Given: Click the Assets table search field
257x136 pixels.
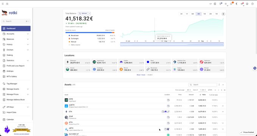Looking at the screenshot, I should (203, 85).
